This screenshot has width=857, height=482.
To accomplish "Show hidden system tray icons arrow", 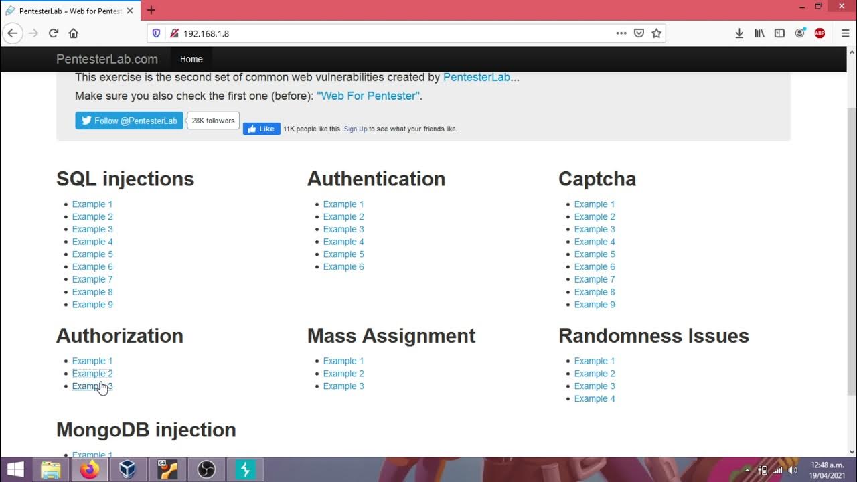I will (747, 470).
